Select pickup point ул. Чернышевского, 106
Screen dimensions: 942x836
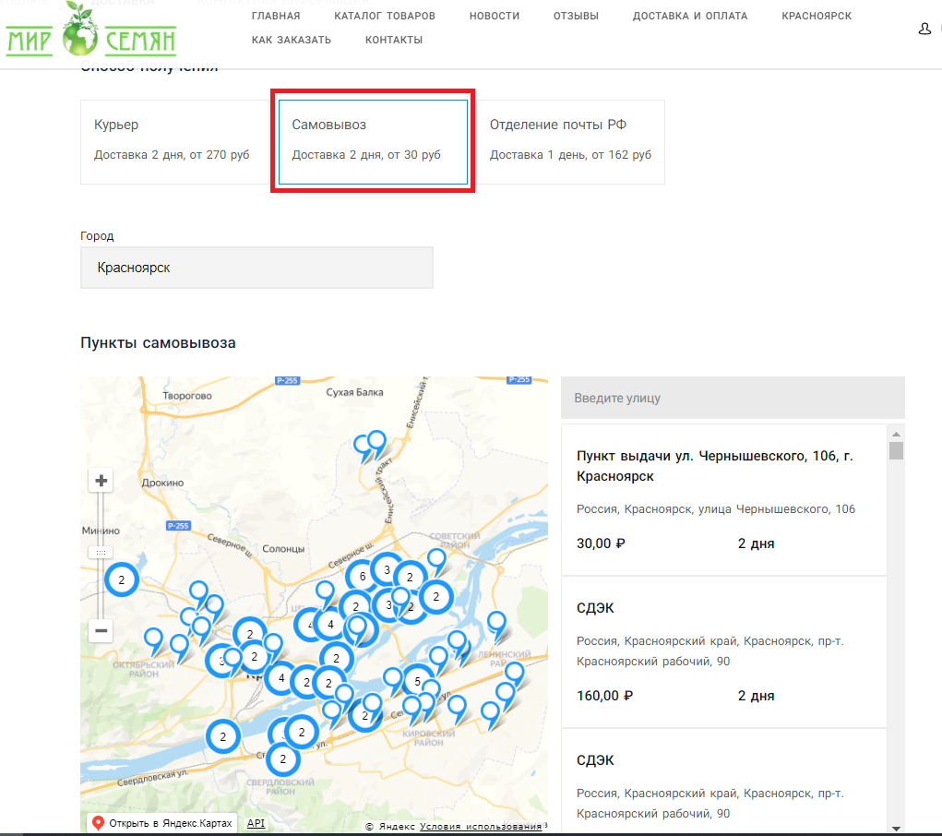tap(724, 500)
